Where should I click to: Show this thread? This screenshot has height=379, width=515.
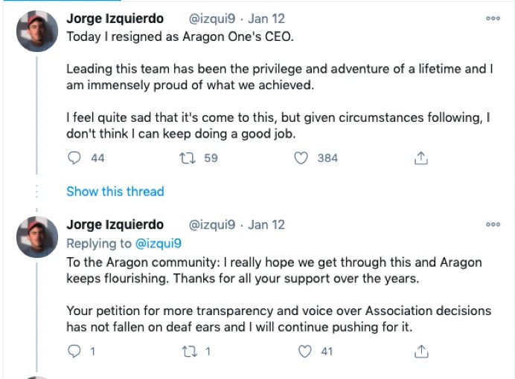(115, 191)
